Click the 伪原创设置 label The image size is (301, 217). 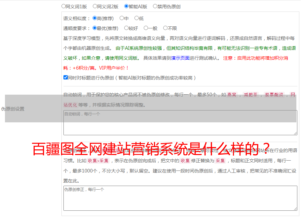click(13, 109)
